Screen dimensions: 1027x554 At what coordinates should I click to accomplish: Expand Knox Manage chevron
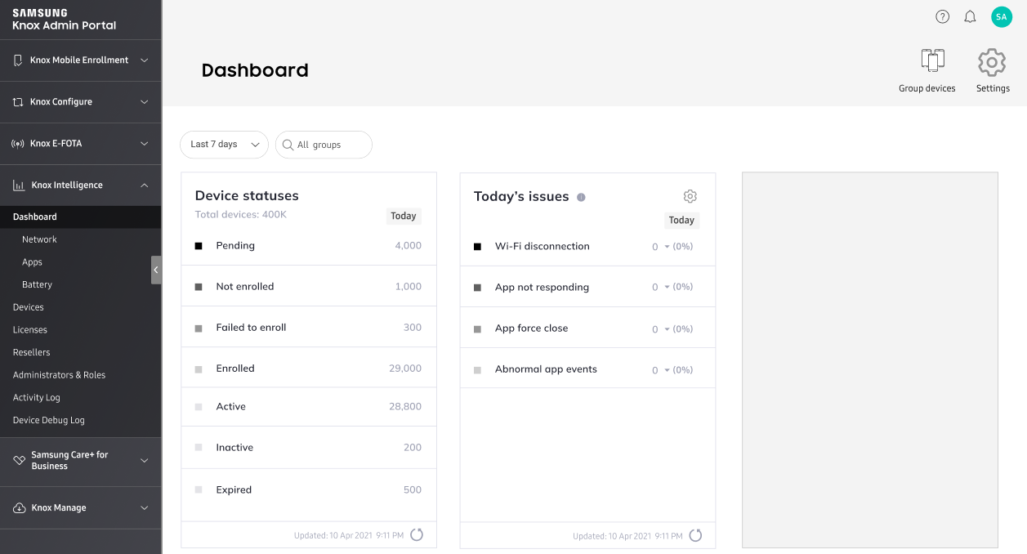tap(145, 508)
